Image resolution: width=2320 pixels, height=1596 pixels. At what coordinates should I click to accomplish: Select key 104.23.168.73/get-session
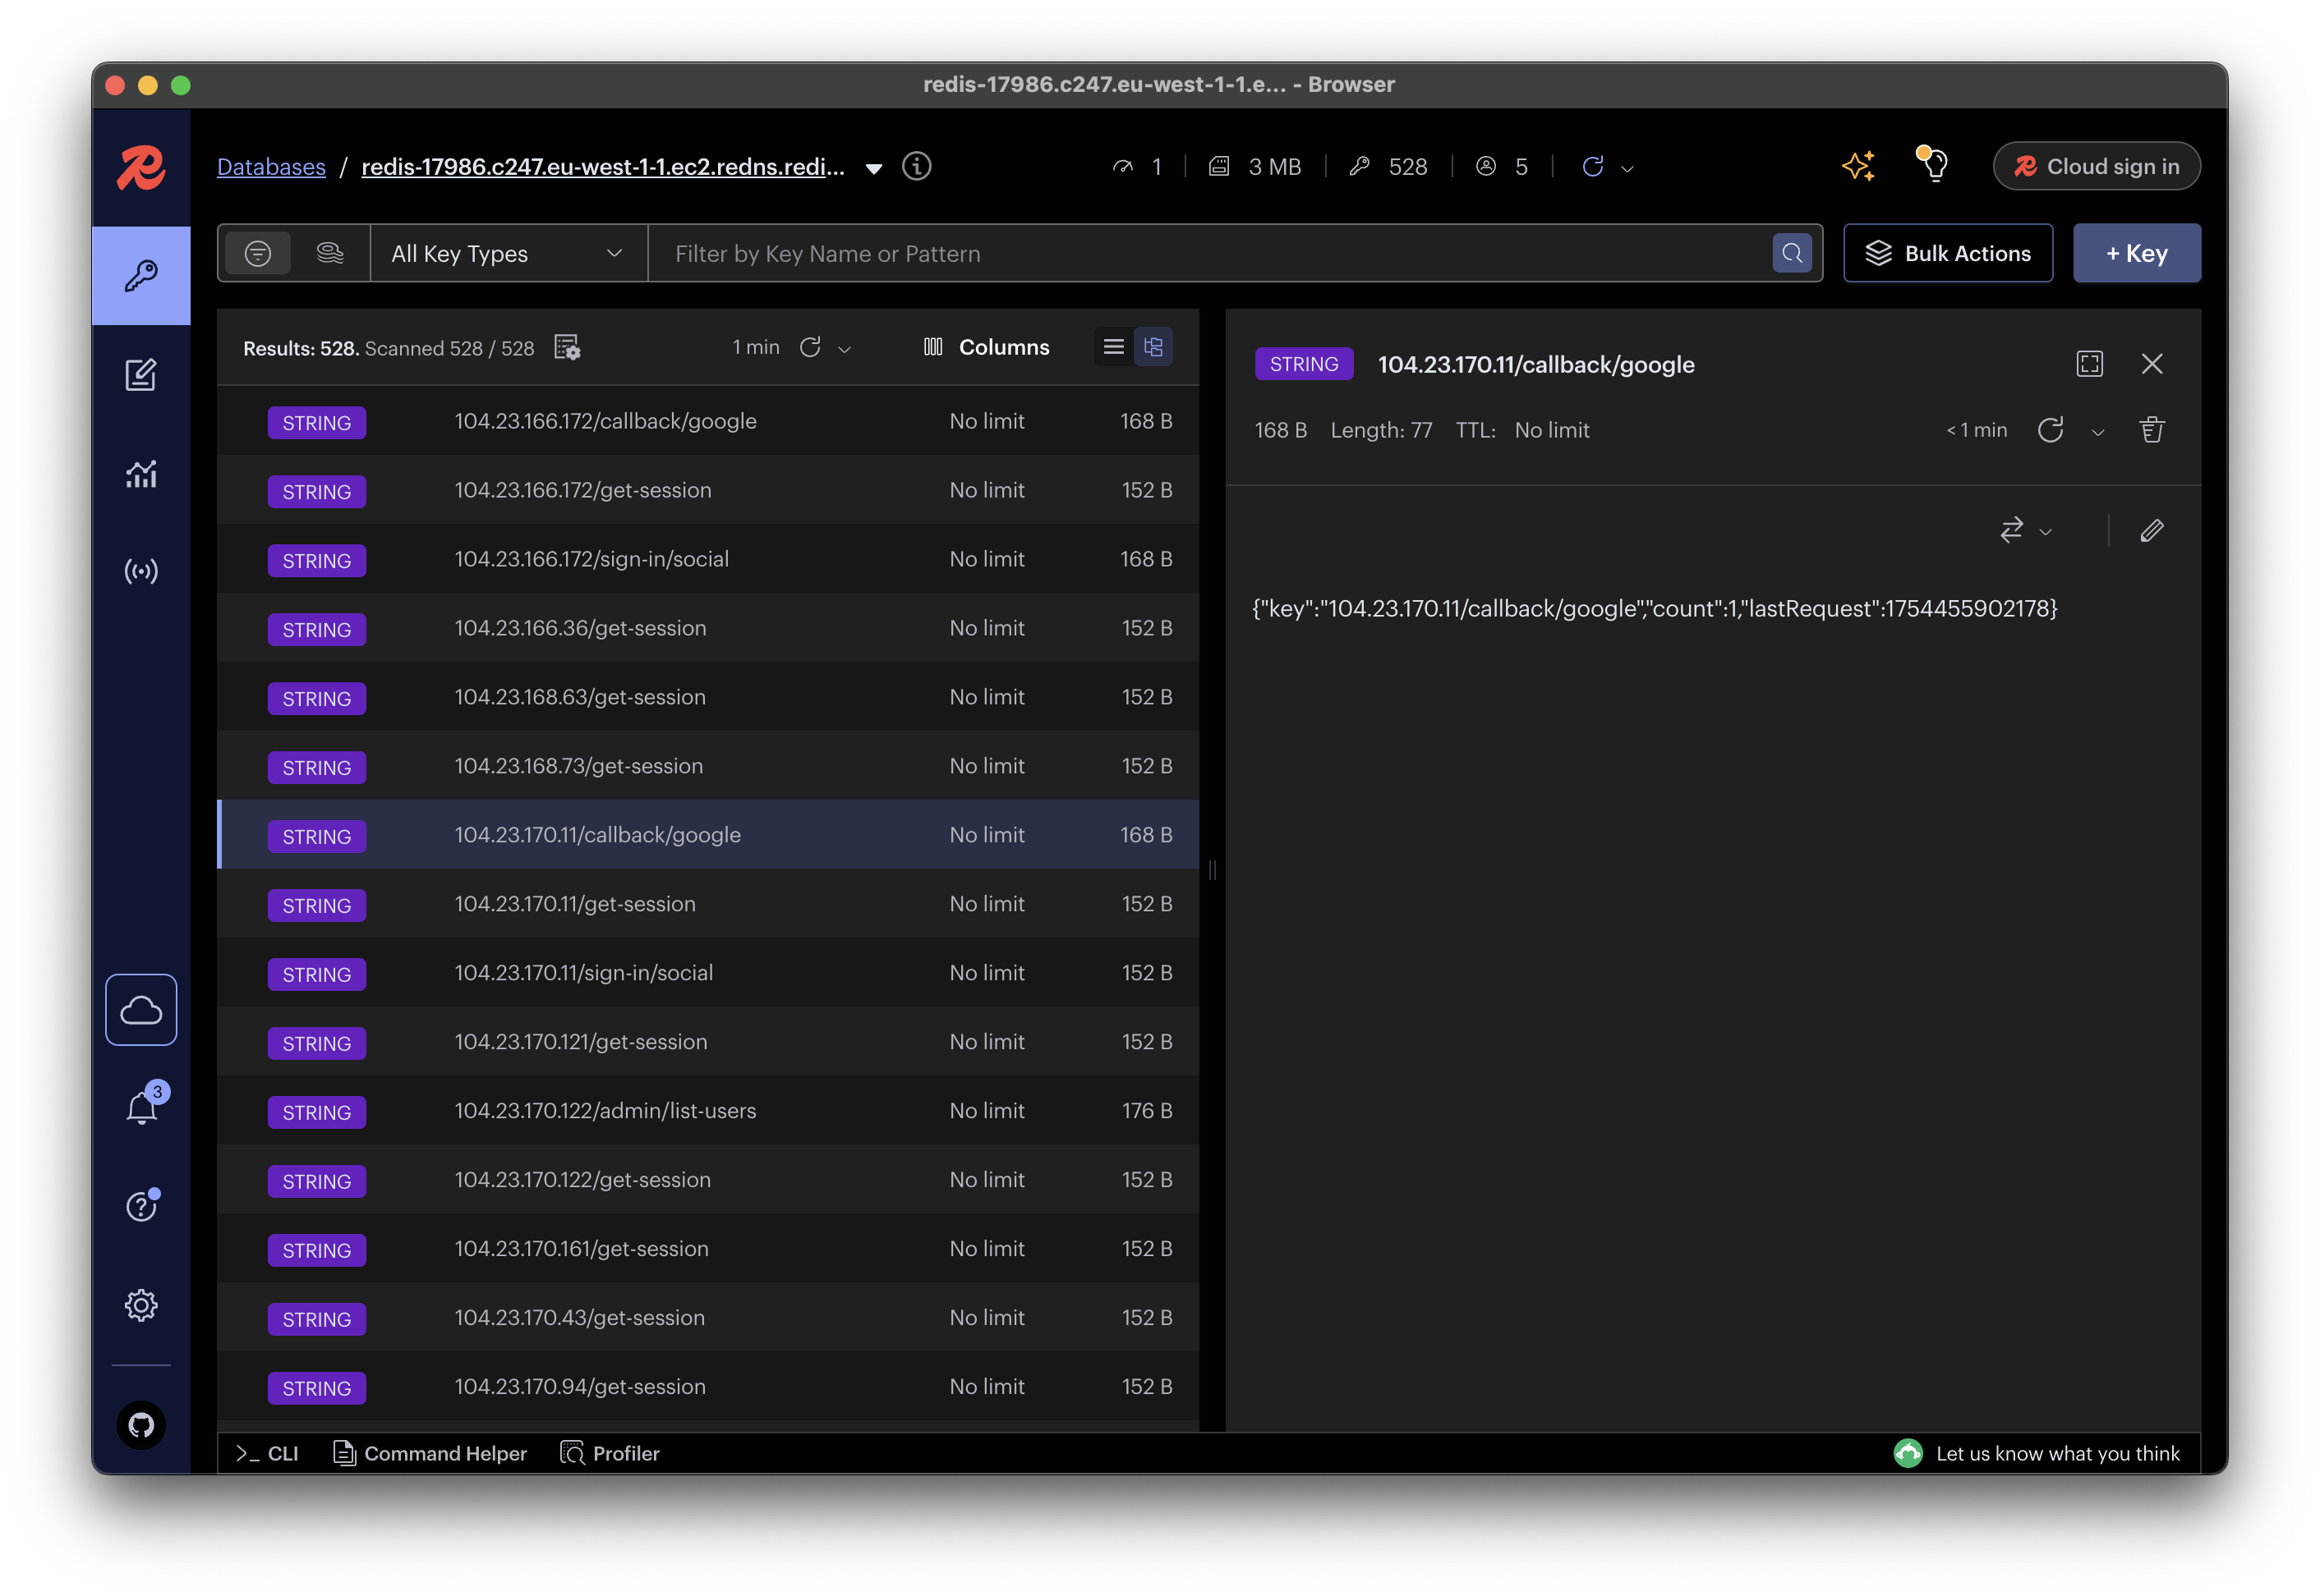coord(708,766)
